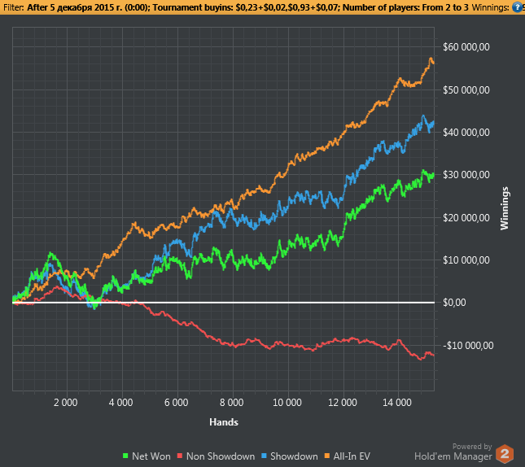Viewport: 525px width, 467px height.
Task: Toggle the green Net Won legend swatch
Action: pos(126,456)
